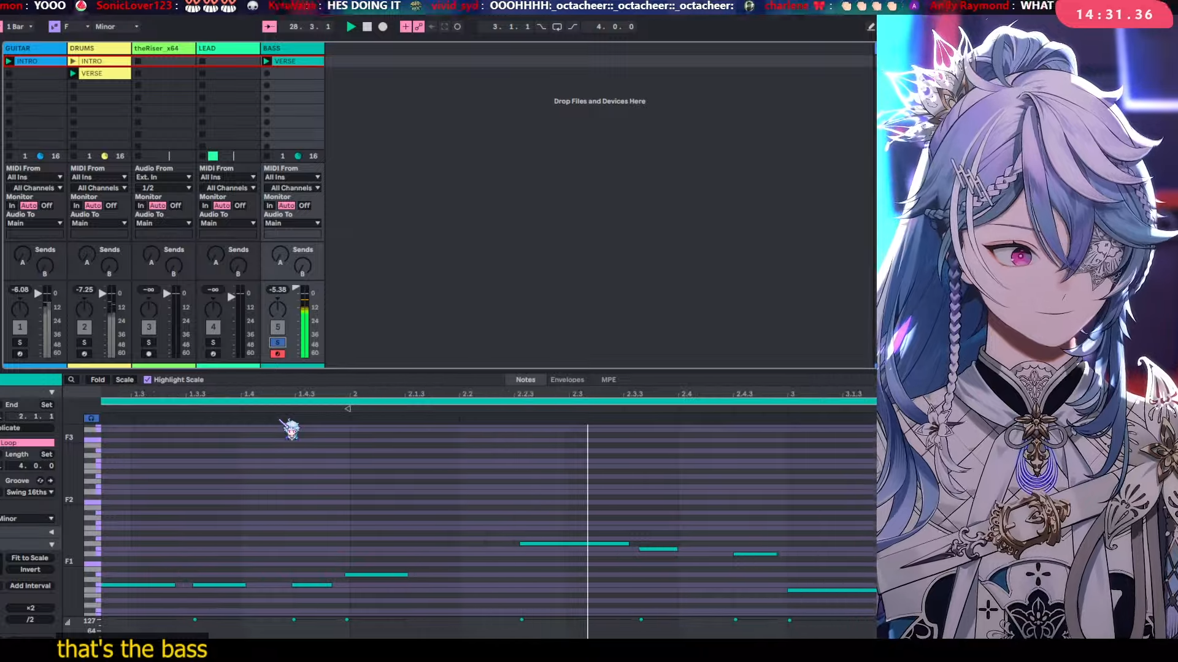Select the GUITAR track header
This screenshot has width=1178, height=662.
click(x=35, y=48)
